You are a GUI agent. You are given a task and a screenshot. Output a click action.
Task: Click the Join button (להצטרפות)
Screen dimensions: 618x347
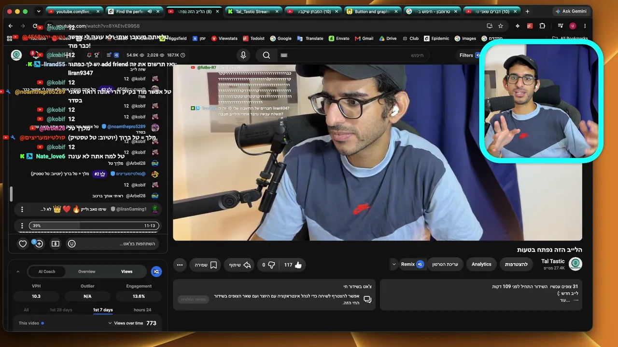click(x=516, y=264)
